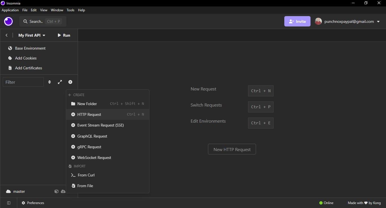Open the View menu
Screen dimensions: 386x208
(x=44, y=10)
